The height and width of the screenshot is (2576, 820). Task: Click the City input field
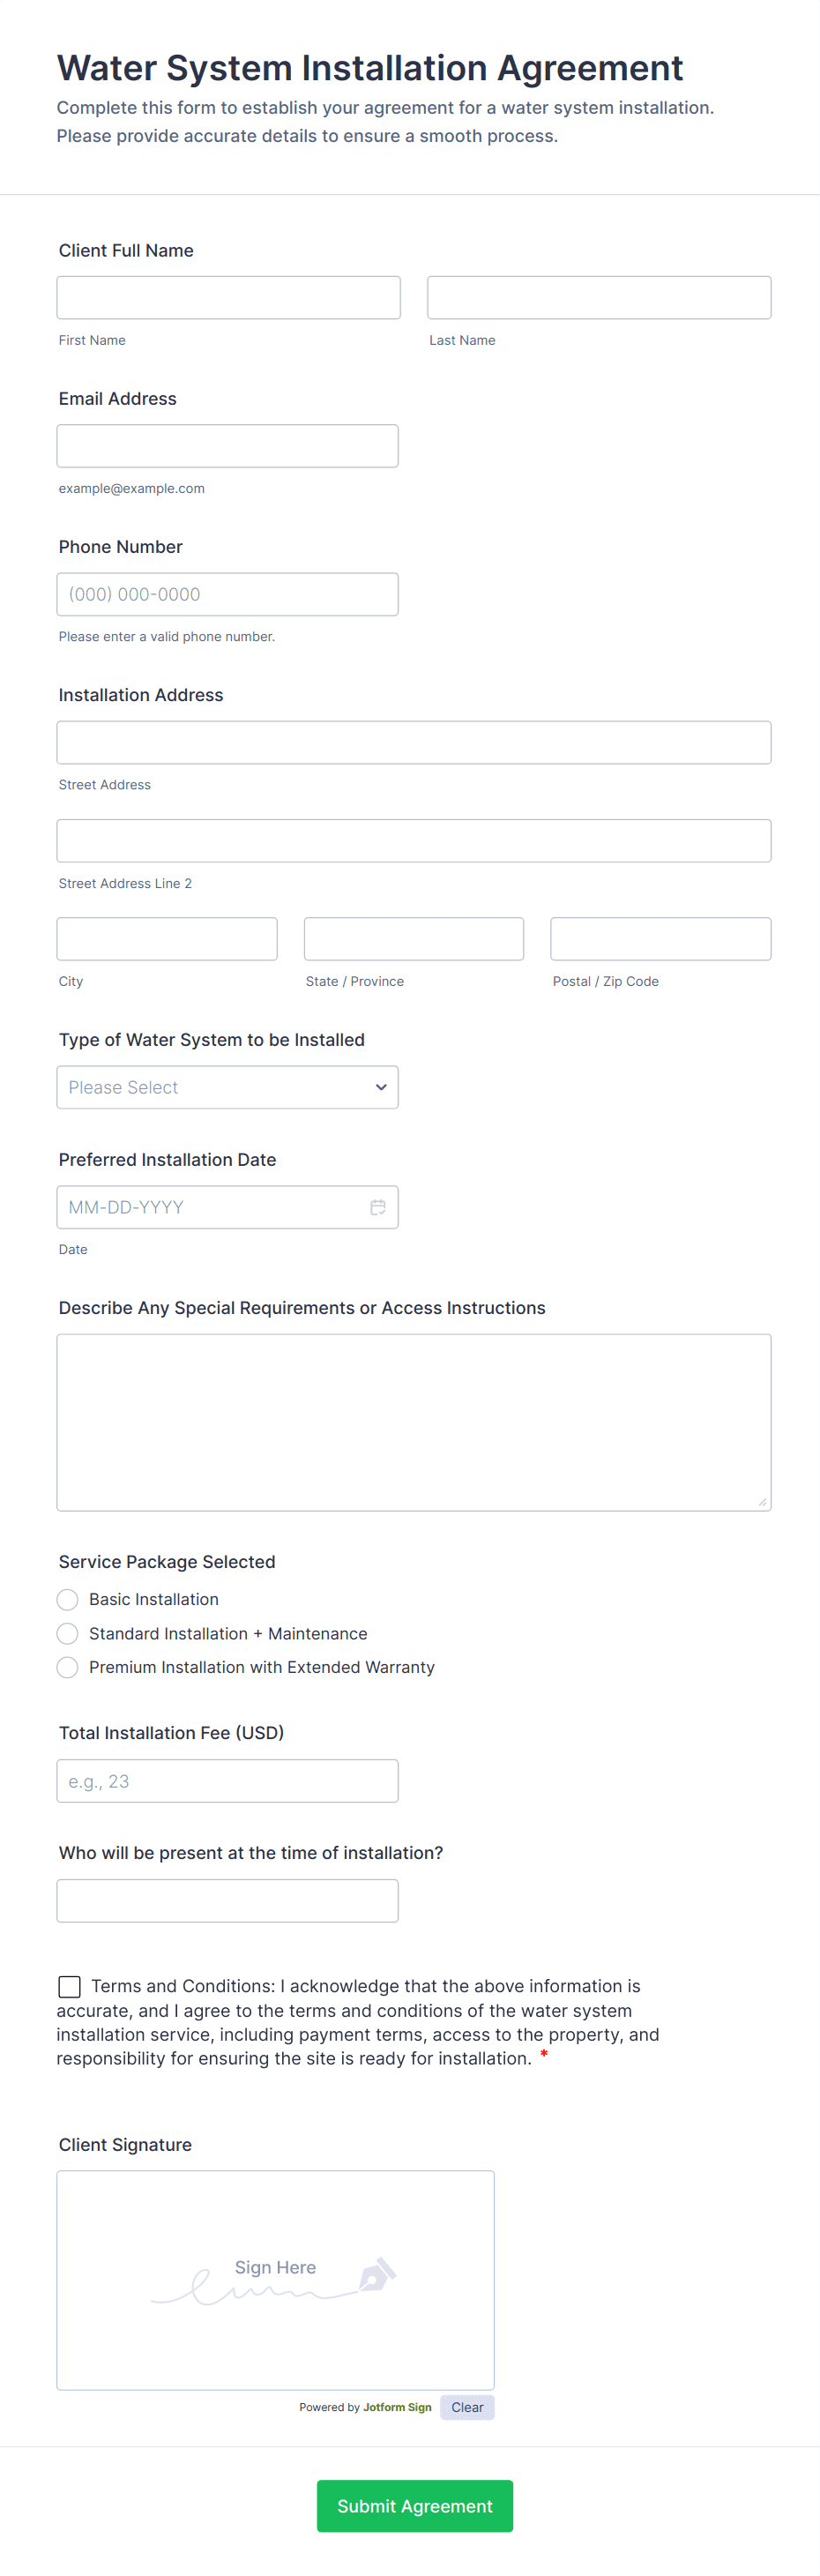[x=167, y=939]
